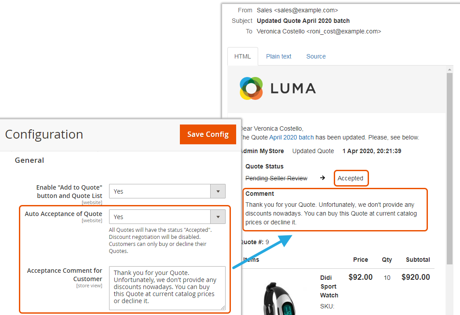
Task: Click the LUMA logo icon
Action: (x=251, y=88)
